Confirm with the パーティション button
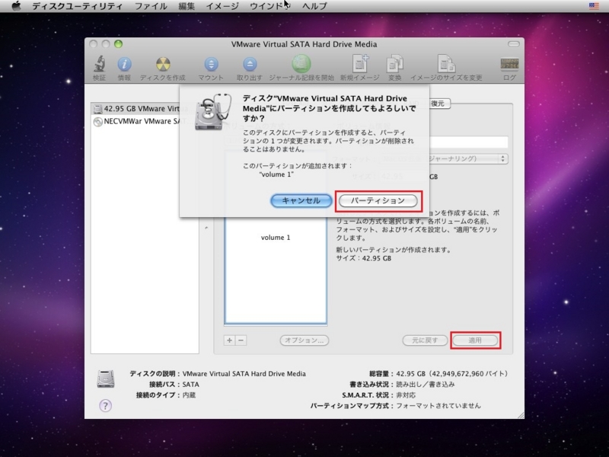The height and width of the screenshot is (457, 609). click(378, 201)
